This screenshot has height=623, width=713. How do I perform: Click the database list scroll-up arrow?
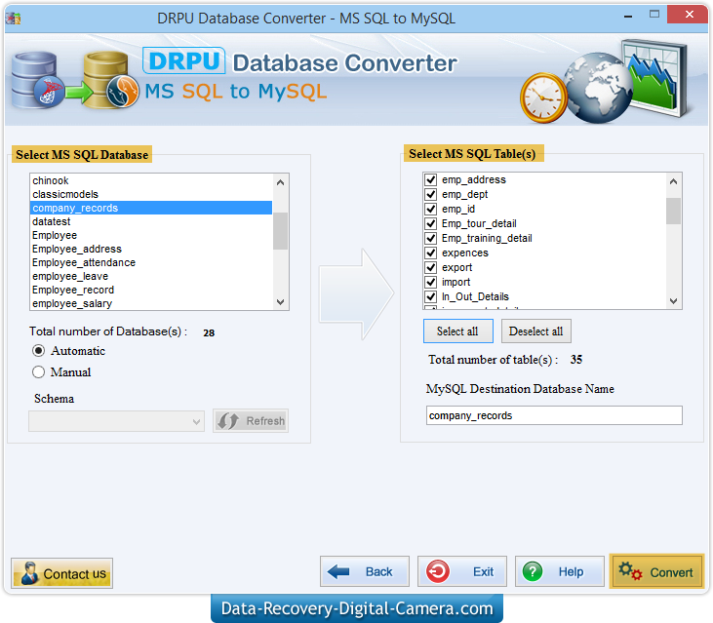[x=281, y=182]
